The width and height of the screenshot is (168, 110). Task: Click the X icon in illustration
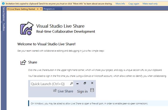[92, 83]
